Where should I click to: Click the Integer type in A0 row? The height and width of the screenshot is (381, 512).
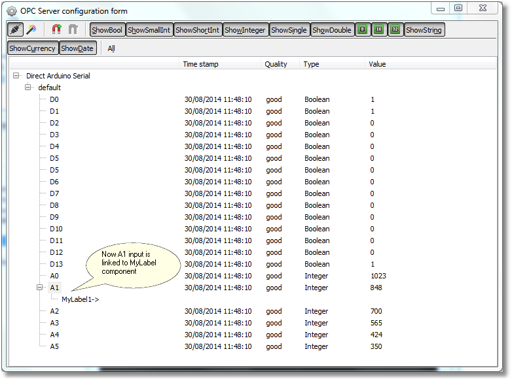316,276
